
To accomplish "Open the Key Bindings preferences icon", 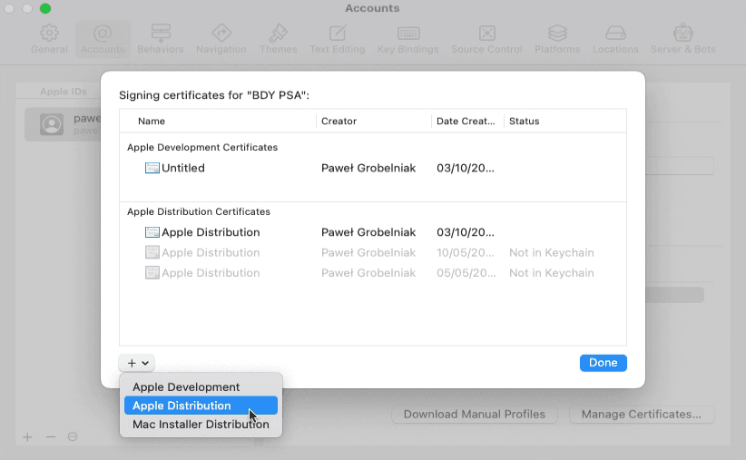I will [408, 34].
